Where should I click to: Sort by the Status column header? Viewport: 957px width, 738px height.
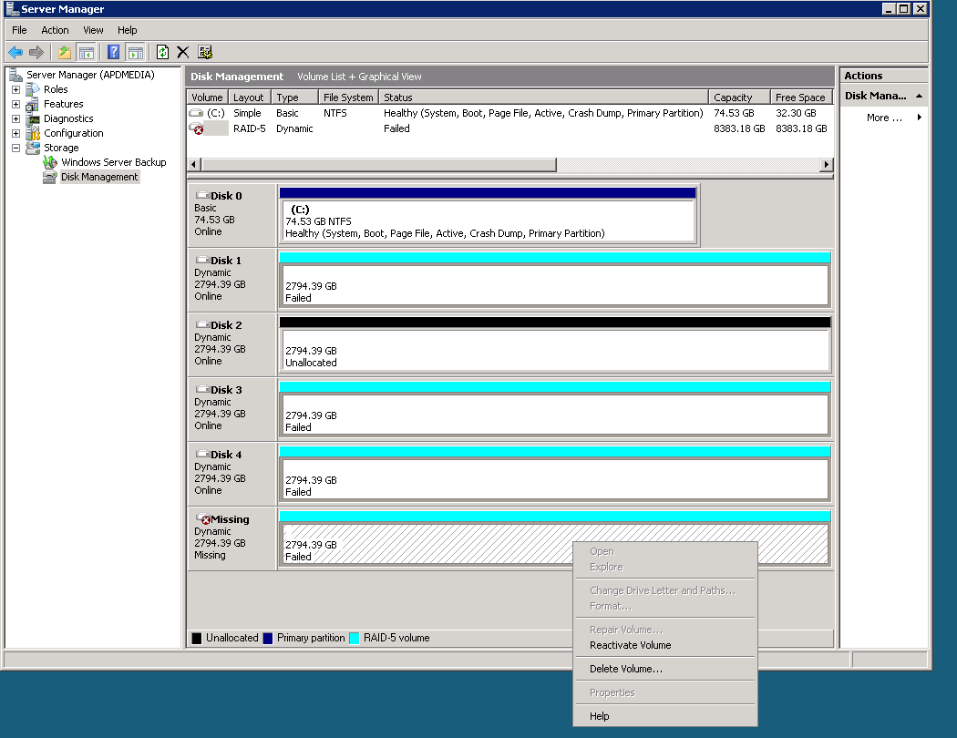click(x=544, y=97)
